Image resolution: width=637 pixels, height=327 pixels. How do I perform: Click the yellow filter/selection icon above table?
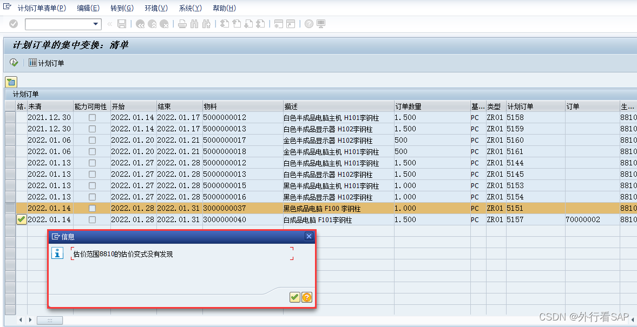point(11,82)
